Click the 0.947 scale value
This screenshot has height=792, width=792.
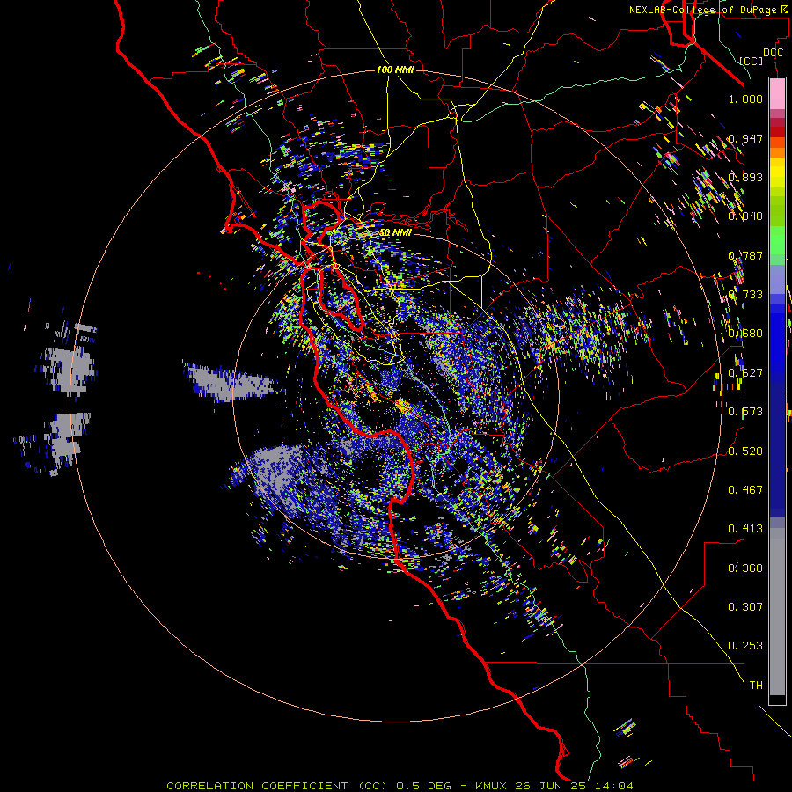click(745, 138)
